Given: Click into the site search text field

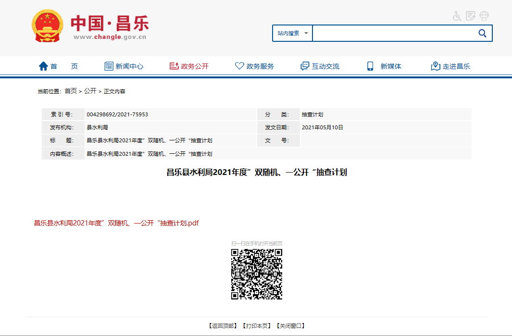Looking at the screenshot, I should (x=392, y=33).
